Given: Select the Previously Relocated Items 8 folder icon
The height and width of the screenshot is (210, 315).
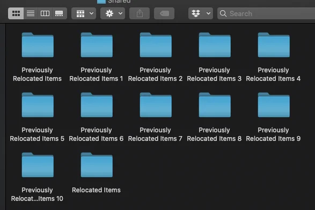Looking at the screenshot, I should coord(215,105).
